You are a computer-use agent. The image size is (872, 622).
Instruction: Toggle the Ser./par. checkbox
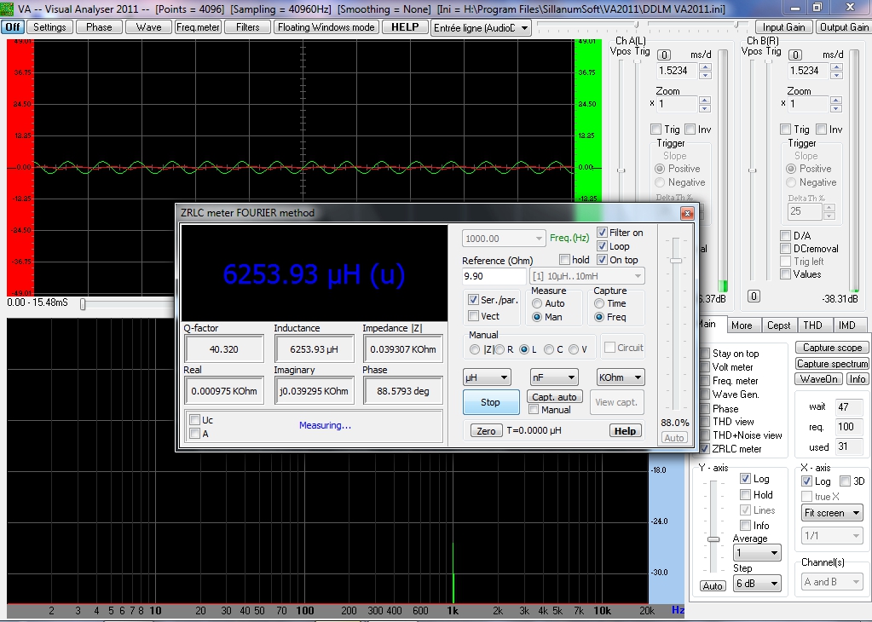click(473, 300)
